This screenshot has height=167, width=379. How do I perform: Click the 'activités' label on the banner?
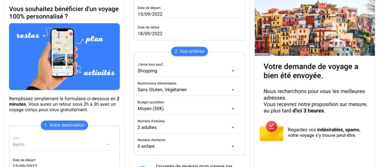[x=99, y=72]
